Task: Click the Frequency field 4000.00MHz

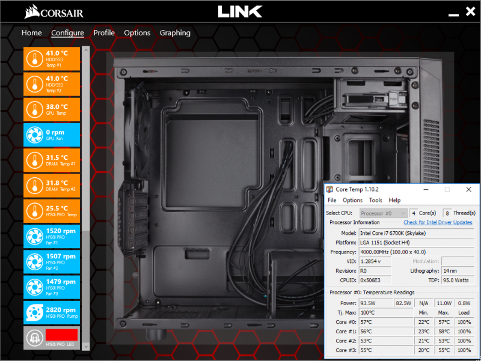Action: point(416,252)
